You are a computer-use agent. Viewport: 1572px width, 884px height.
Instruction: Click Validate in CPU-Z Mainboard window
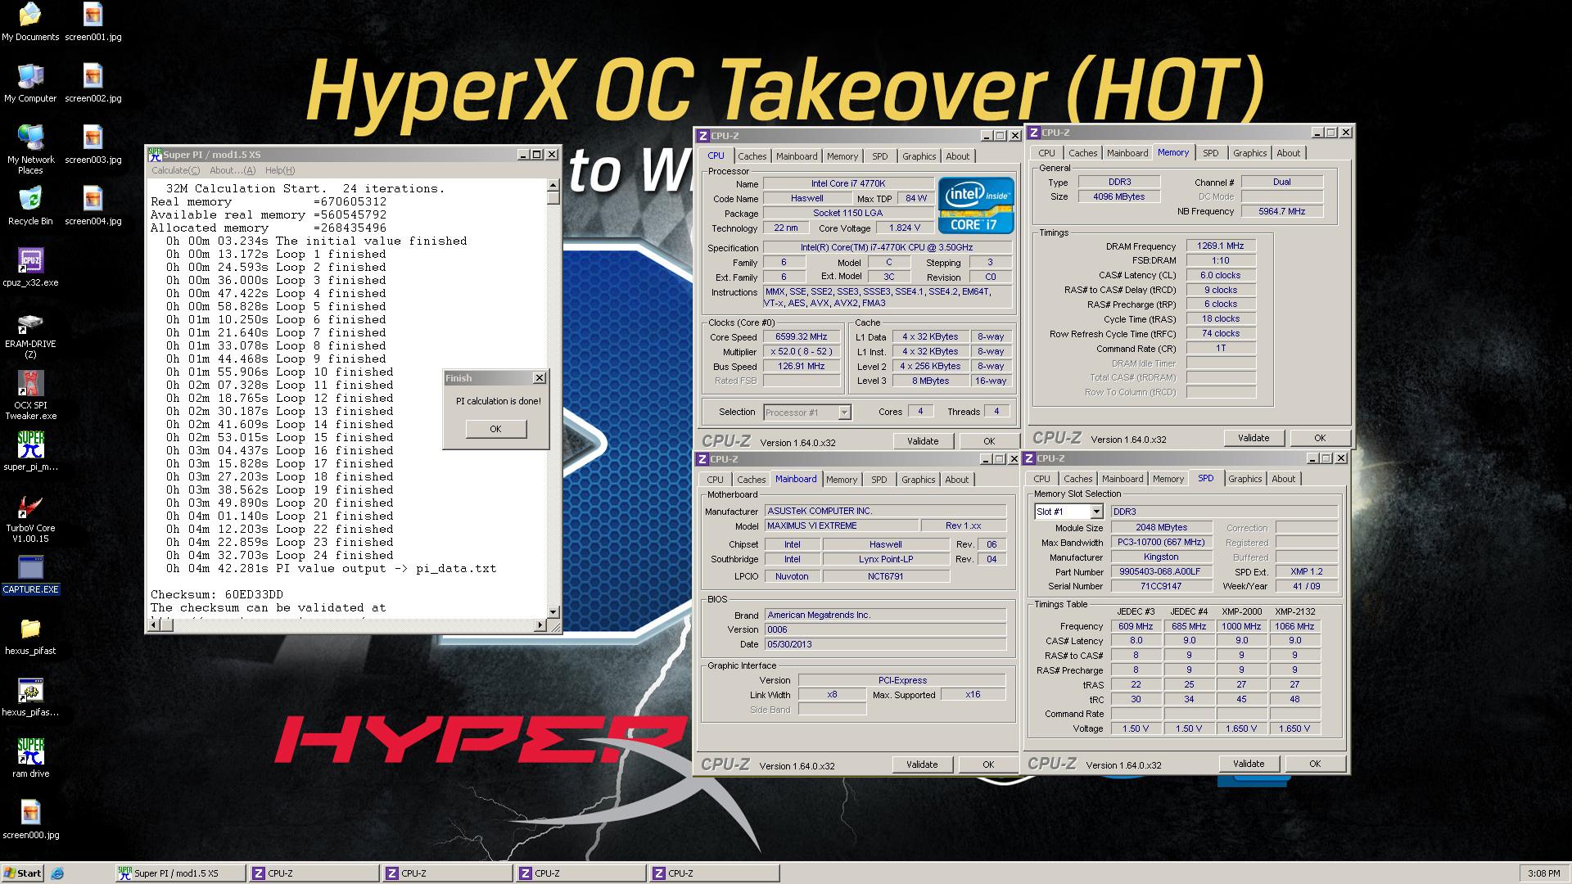point(922,764)
